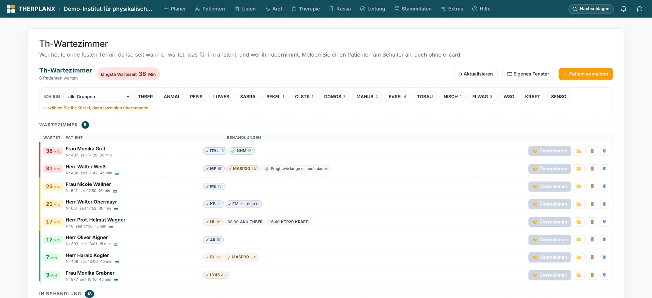Open the Therapie menu
Image resolution: width=652 pixels, height=298 pixels.
306,9
